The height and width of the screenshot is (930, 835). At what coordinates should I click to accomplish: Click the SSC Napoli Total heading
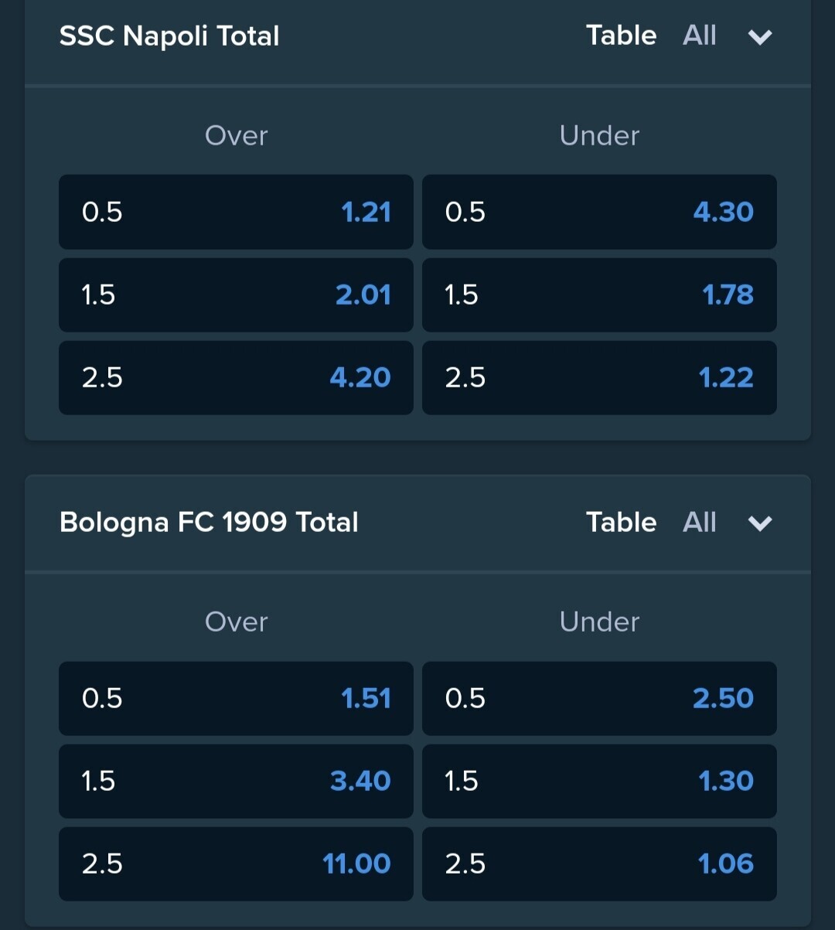(x=169, y=36)
